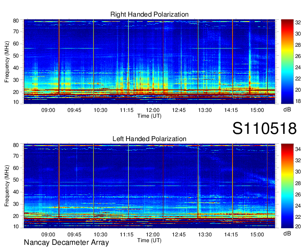Click the 30 dB value on the lower color bar
The image size is (306, 248).
click(298, 172)
